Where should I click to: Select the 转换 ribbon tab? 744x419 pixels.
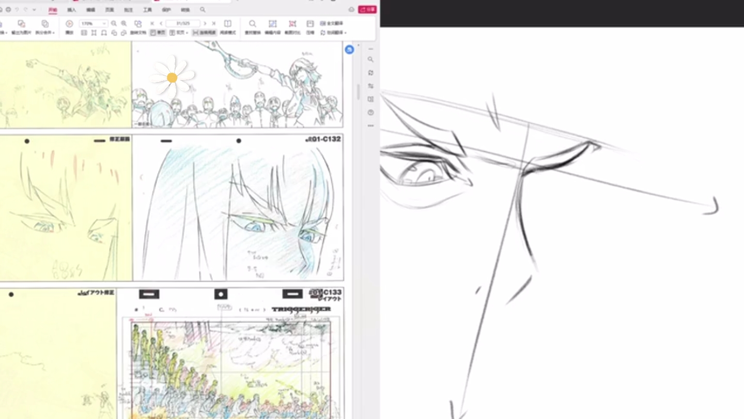tap(185, 10)
